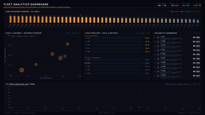Toggle the Top Quartile legend entry
This screenshot has width=205, height=115.
(x=176, y=11)
